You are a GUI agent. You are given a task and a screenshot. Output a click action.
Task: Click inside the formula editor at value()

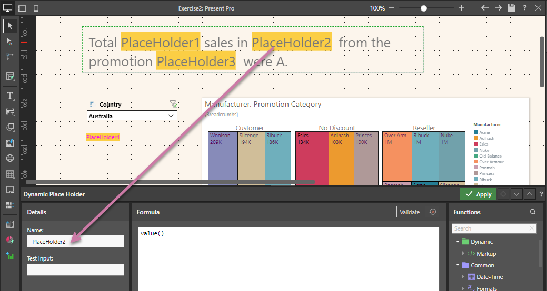152,233
